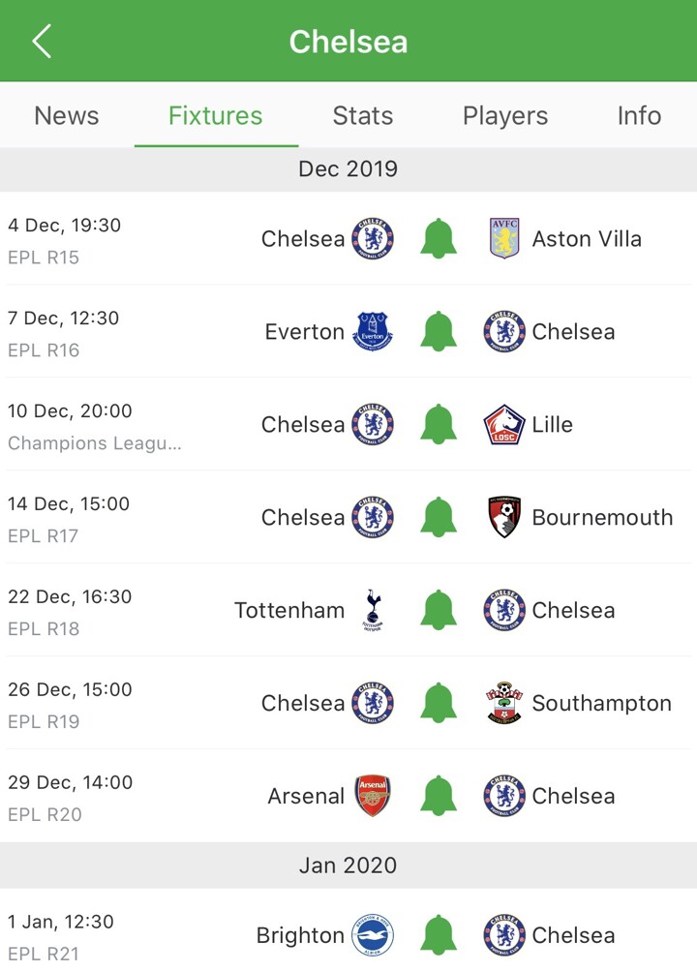The width and height of the screenshot is (697, 972).
Task: Go back using the left arrow
Action: pyautogui.click(x=42, y=42)
